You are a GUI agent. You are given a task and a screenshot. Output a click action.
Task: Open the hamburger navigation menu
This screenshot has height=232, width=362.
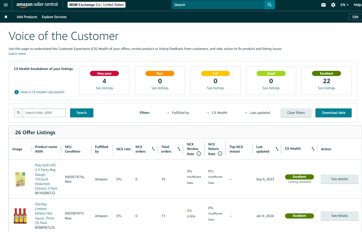point(6,5)
